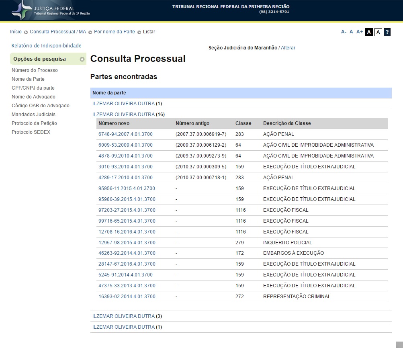This screenshot has height=348, width=403.
Task: Expand the ILZEMAR OLIVEIRA DUTRA (3) entry
Action: click(x=123, y=316)
